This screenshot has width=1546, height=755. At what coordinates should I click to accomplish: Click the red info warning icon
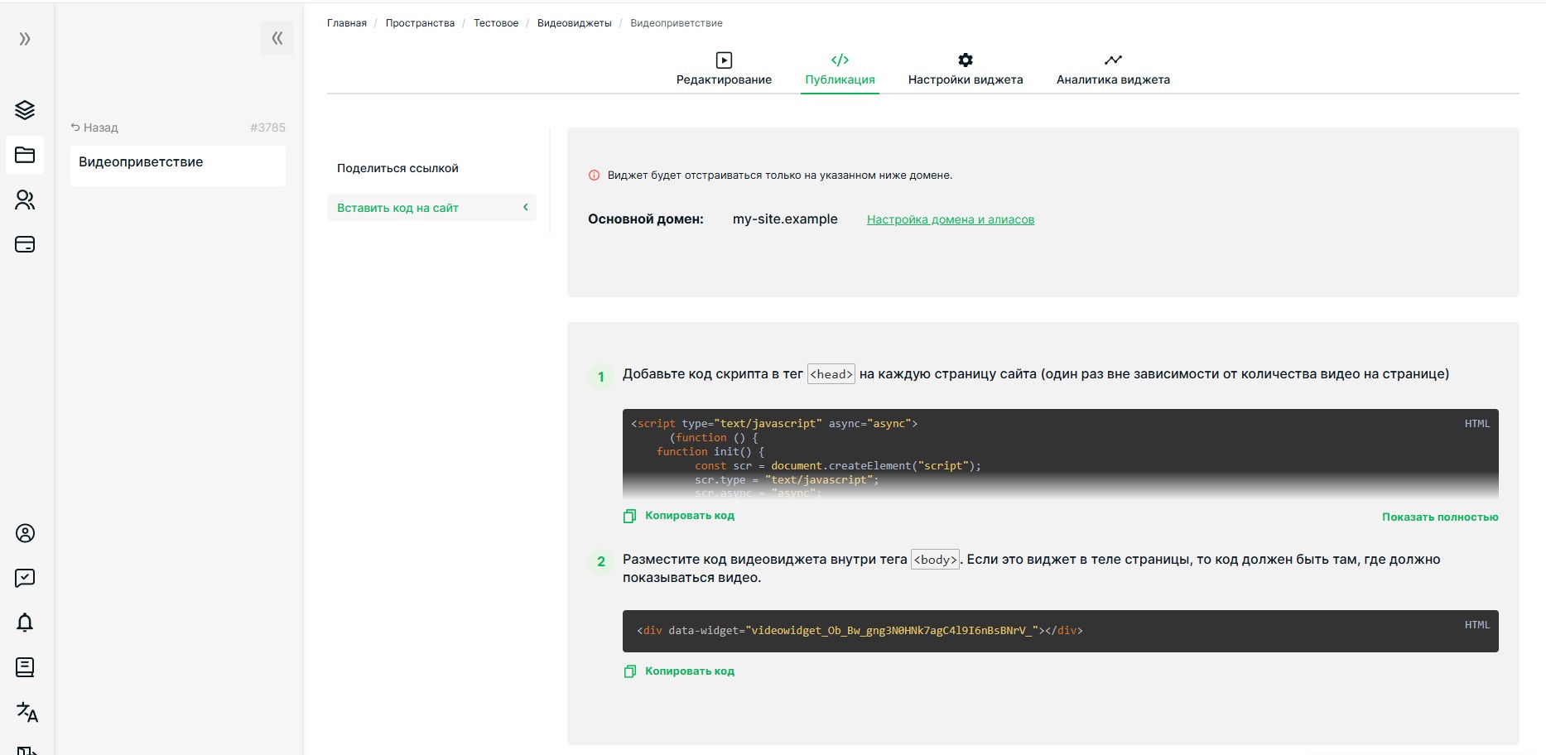point(594,176)
